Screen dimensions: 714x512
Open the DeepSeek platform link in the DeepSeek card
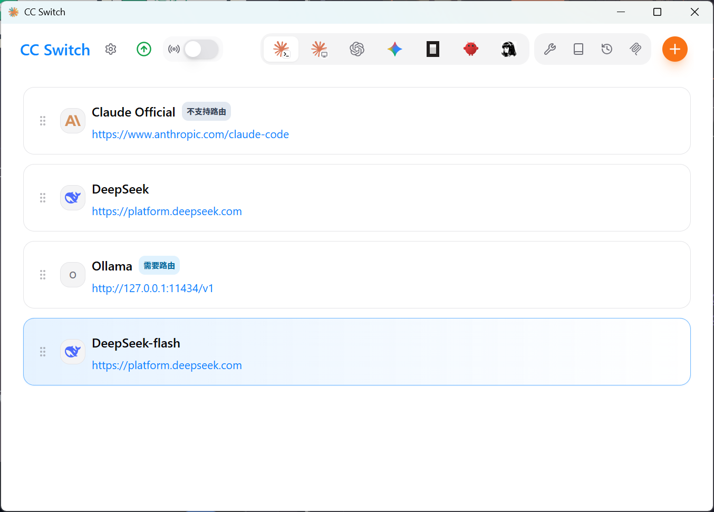click(x=167, y=211)
